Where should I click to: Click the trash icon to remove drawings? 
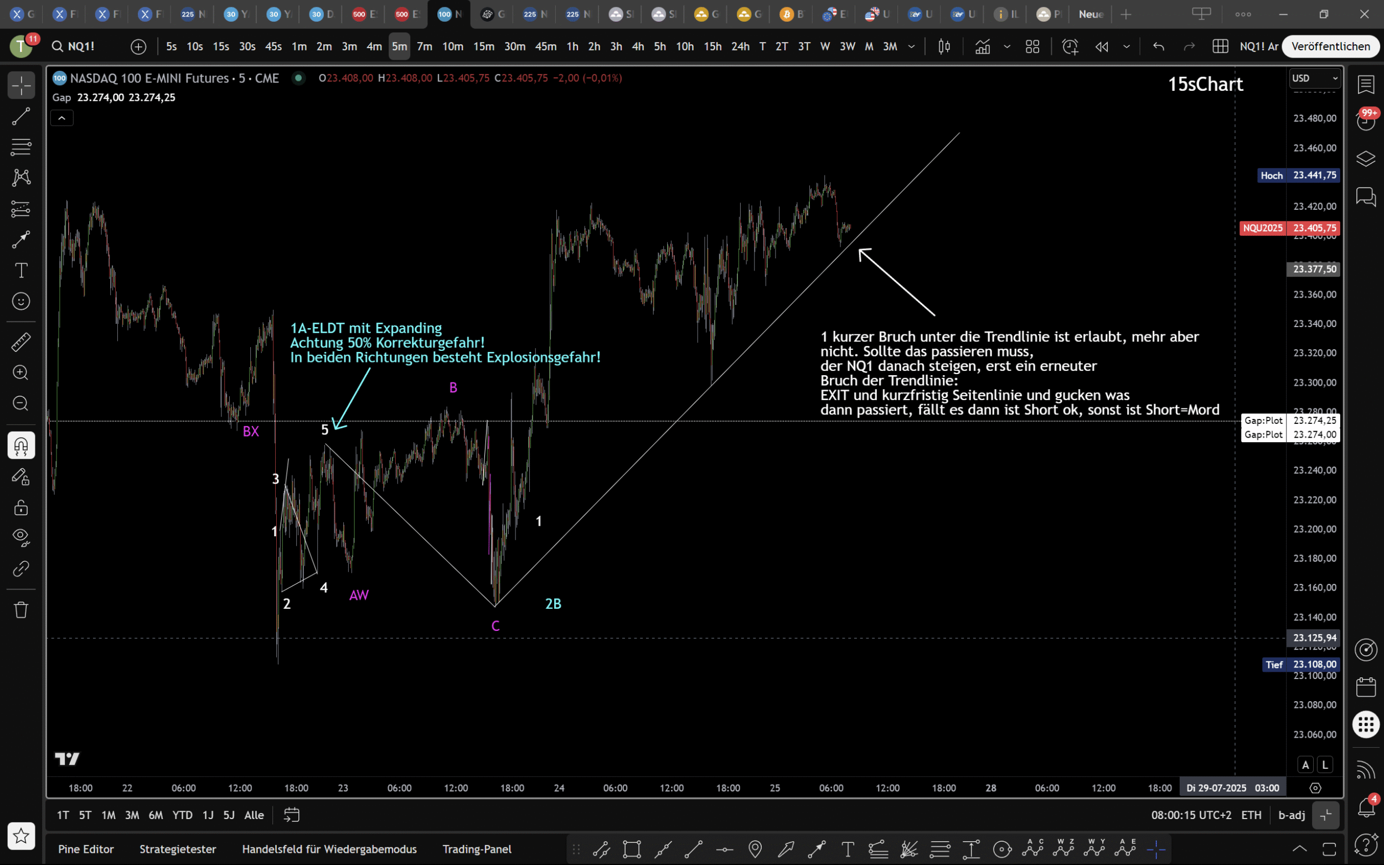click(x=21, y=610)
